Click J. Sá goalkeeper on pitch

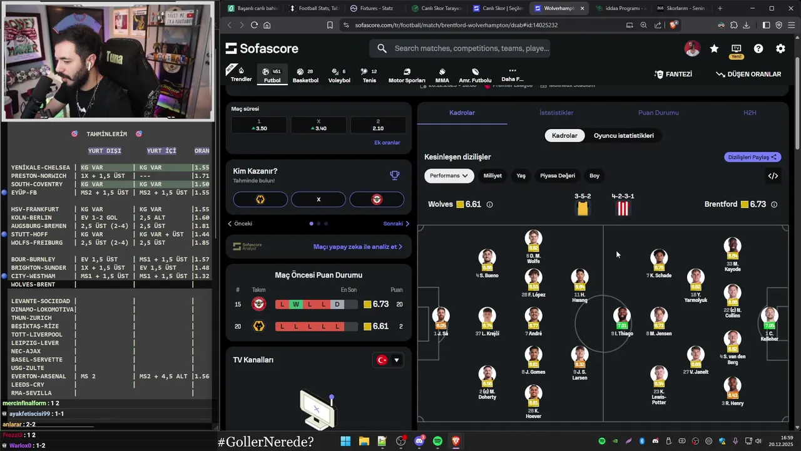tap(441, 321)
